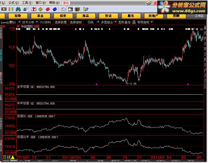Click the F10资料 toolbar item
The image size is (208, 163).
[46, 22]
